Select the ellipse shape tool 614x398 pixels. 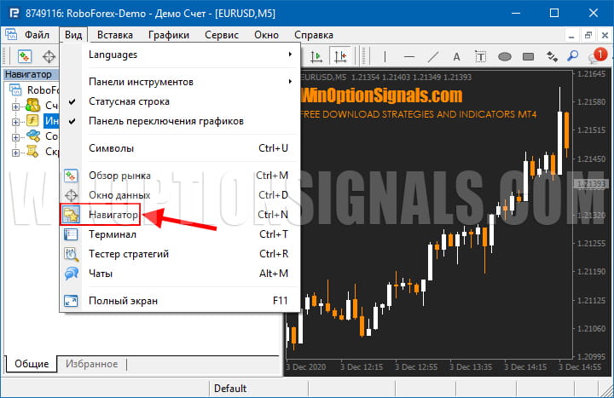pyautogui.click(x=504, y=56)
